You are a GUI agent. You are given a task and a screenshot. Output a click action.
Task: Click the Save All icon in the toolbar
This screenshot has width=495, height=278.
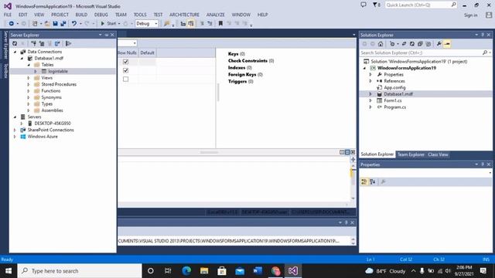click(x=63, y=24)
